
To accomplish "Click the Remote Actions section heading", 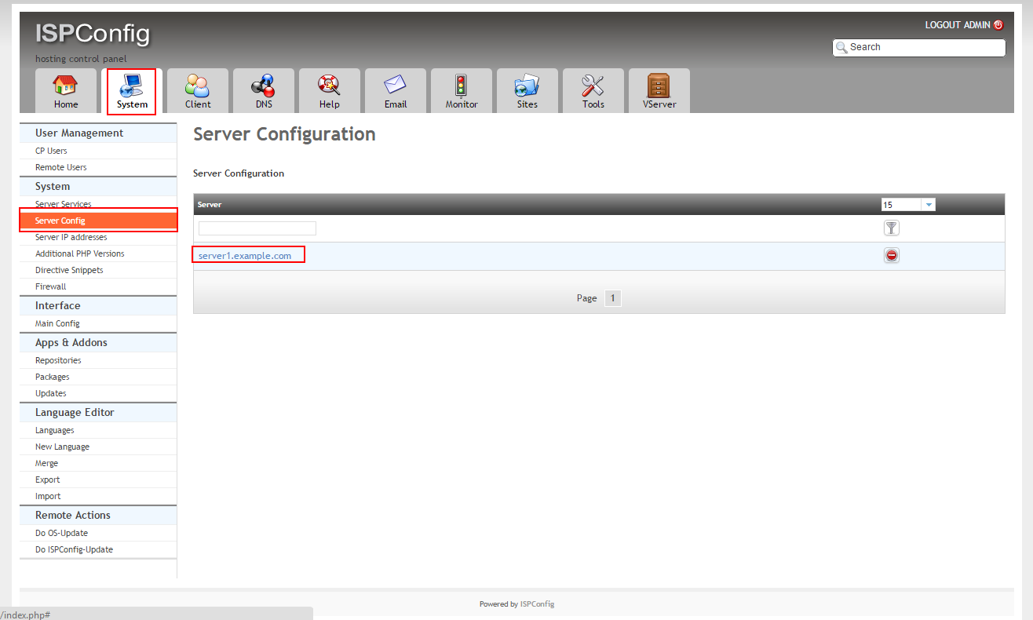I will tap(98, 515).
